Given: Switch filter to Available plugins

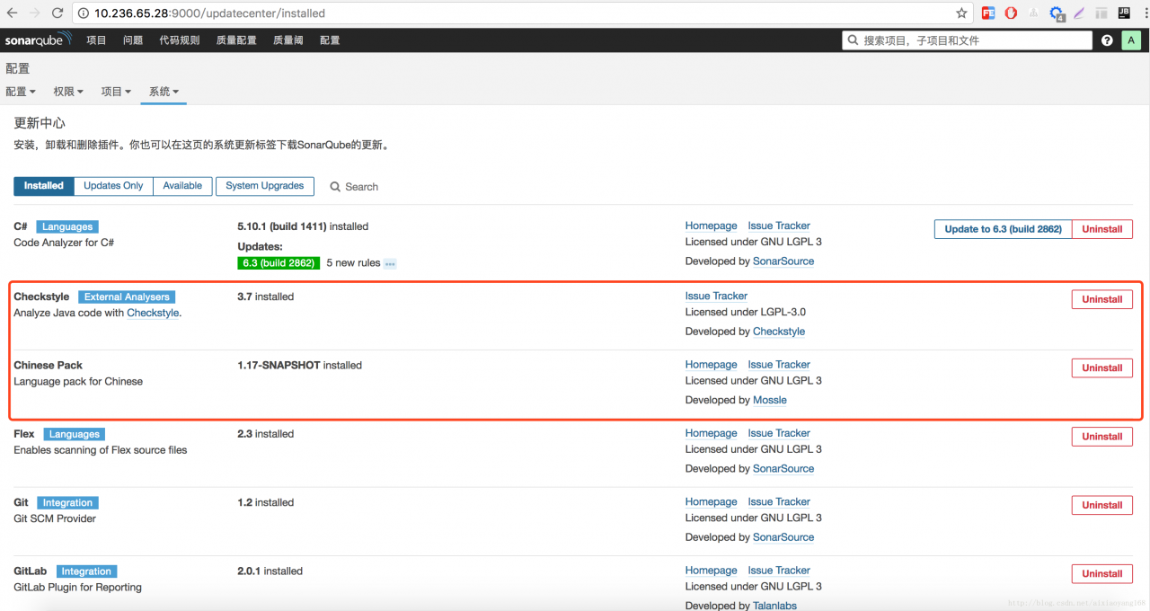Looking at the screenshot, I should [182, 186].
